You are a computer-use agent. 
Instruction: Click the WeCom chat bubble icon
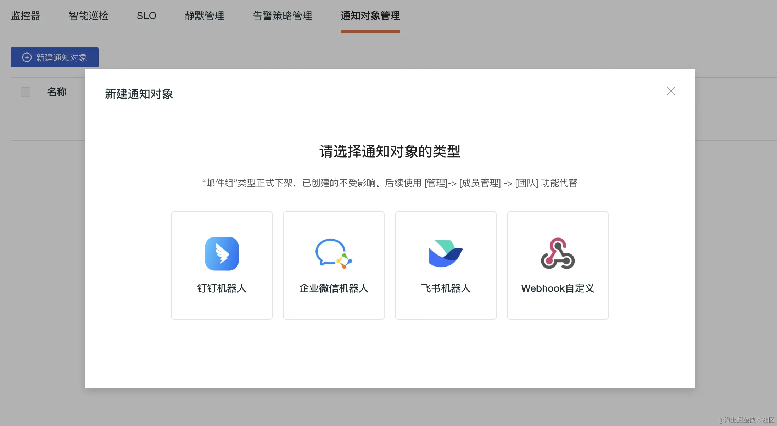click(x=333, y=254)
